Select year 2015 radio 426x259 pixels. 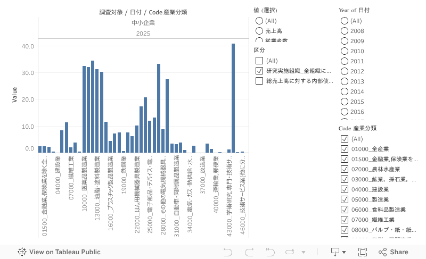click(344, 102)
